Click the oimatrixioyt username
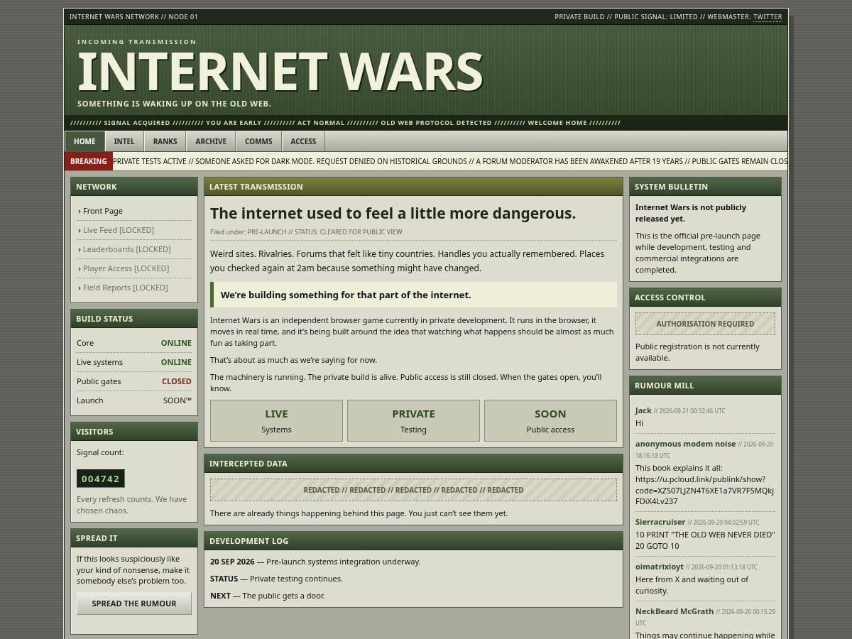Viewport: 852px width, 639px height. click(660, 567)
